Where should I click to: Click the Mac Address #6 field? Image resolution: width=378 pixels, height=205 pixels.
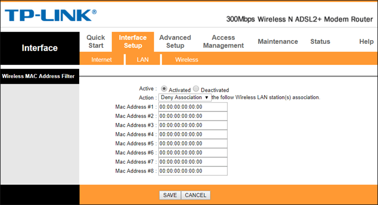[x=193, y=153]
